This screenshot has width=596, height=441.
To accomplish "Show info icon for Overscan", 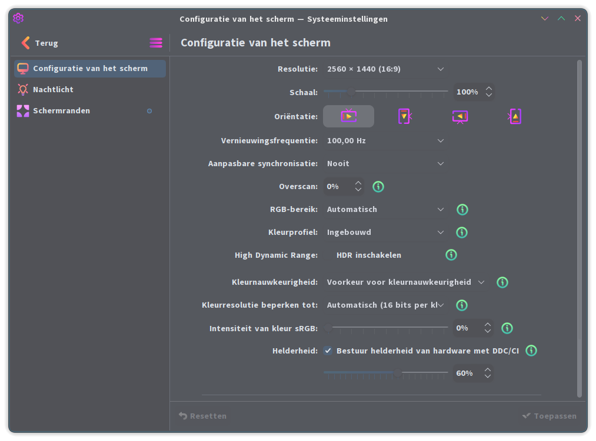I will 378,186.
